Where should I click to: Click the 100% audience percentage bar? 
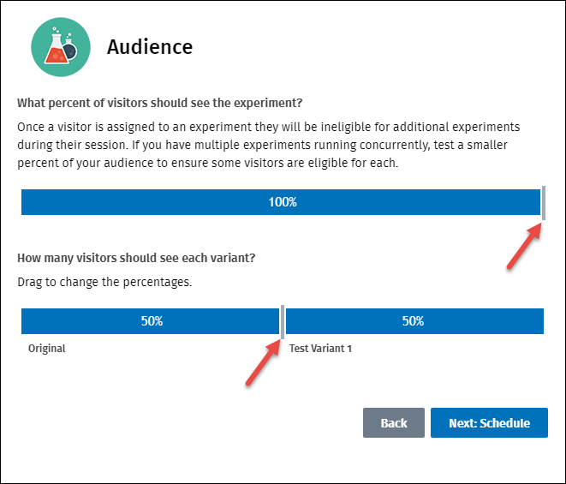click(x=281, y=202)
